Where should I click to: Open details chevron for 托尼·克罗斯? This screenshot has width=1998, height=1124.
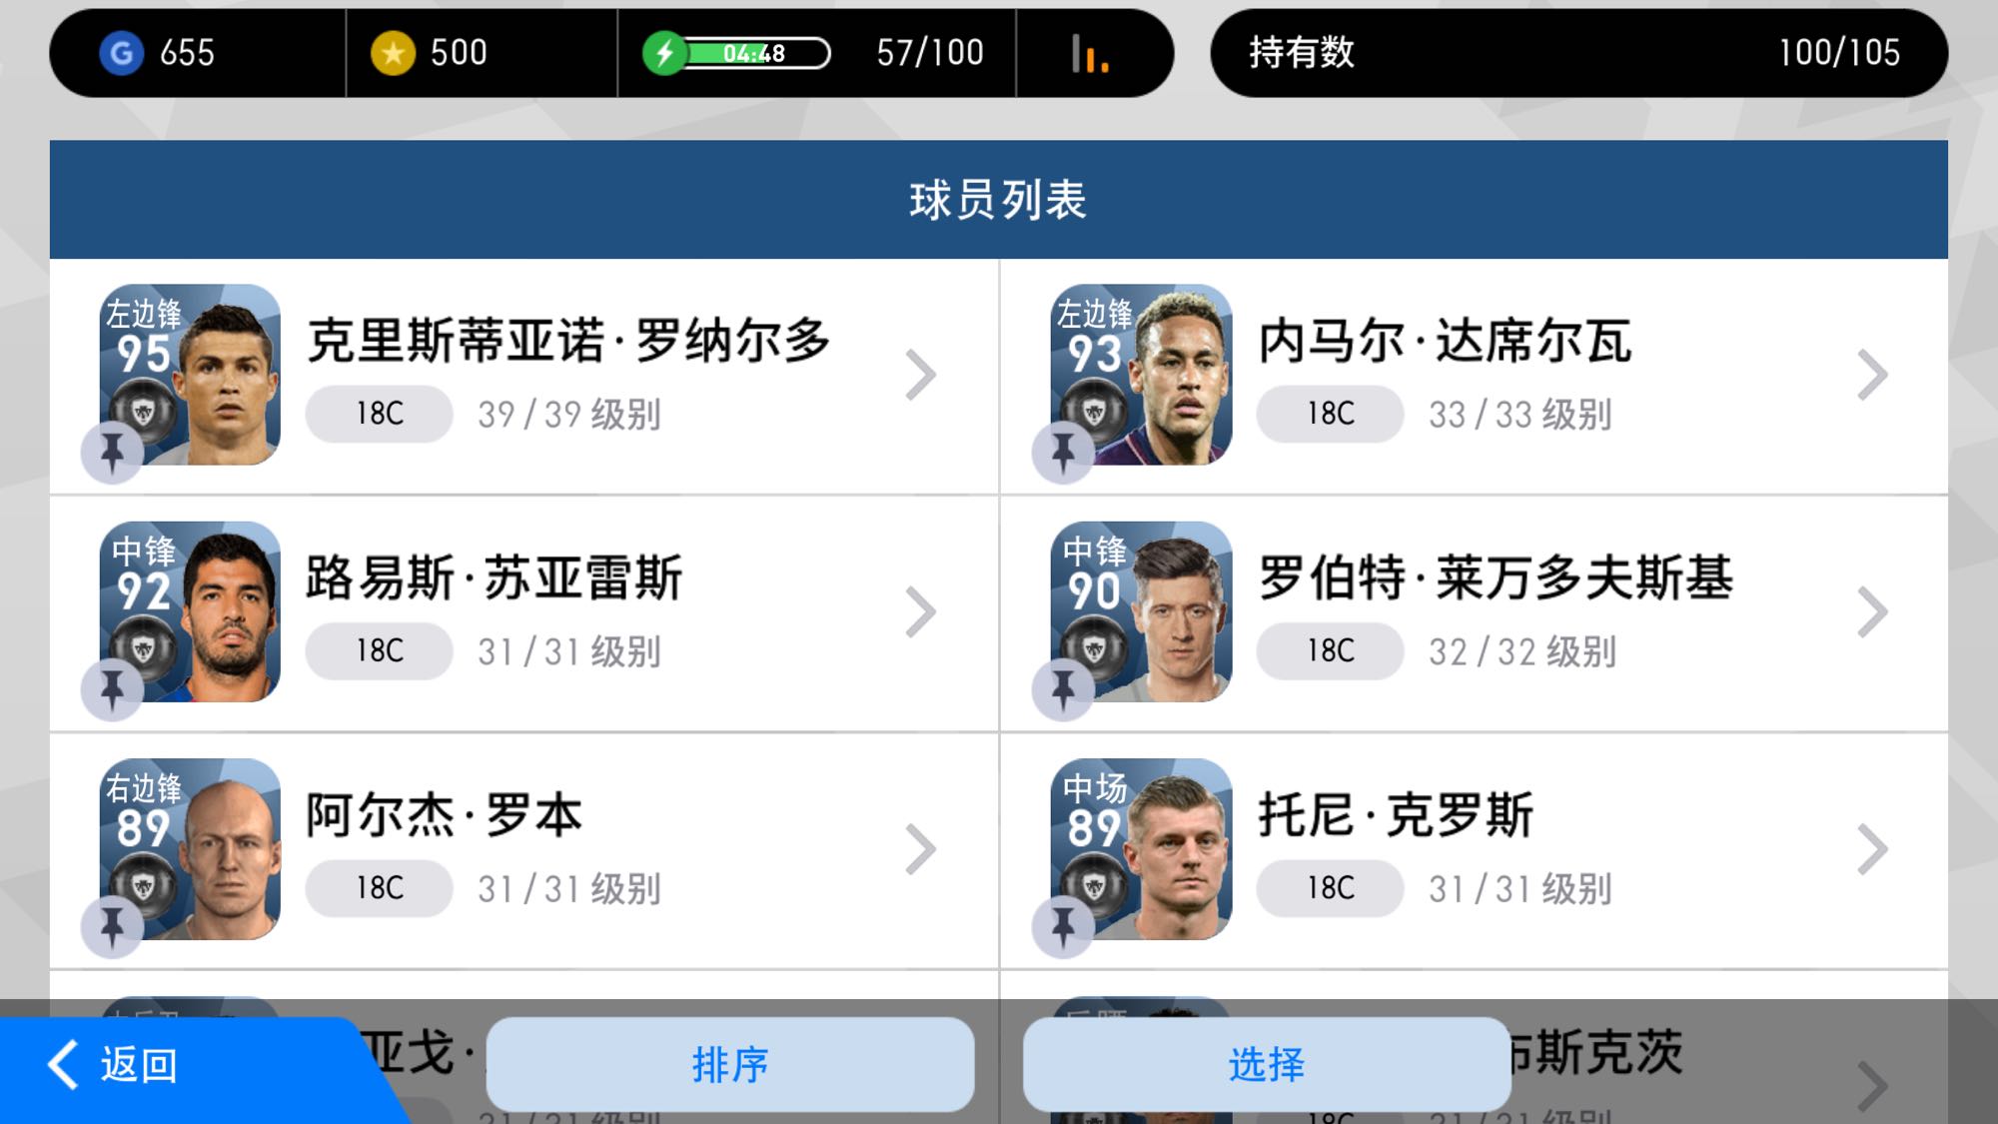click(x=1872, y=849)
